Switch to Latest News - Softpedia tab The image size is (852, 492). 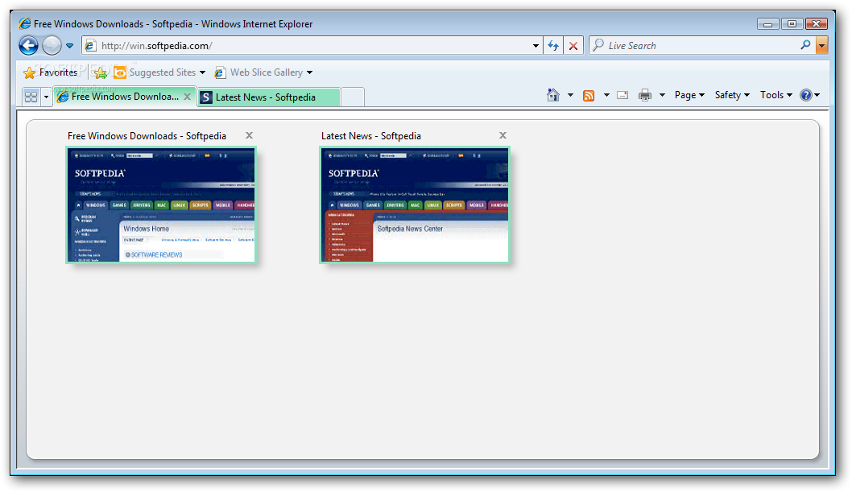pos(269,97)
